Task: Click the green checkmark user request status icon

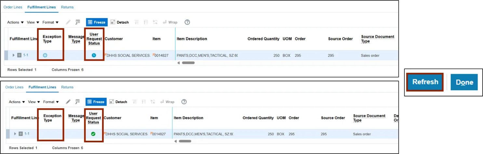Action: click(93, 134)
